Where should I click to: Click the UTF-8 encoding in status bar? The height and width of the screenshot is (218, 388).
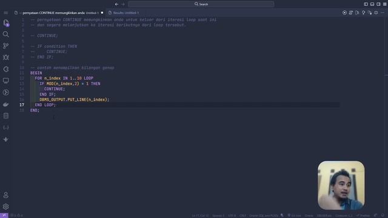pos(232,216)
